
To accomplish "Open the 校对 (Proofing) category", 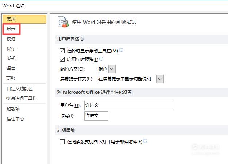I will 11,39.
